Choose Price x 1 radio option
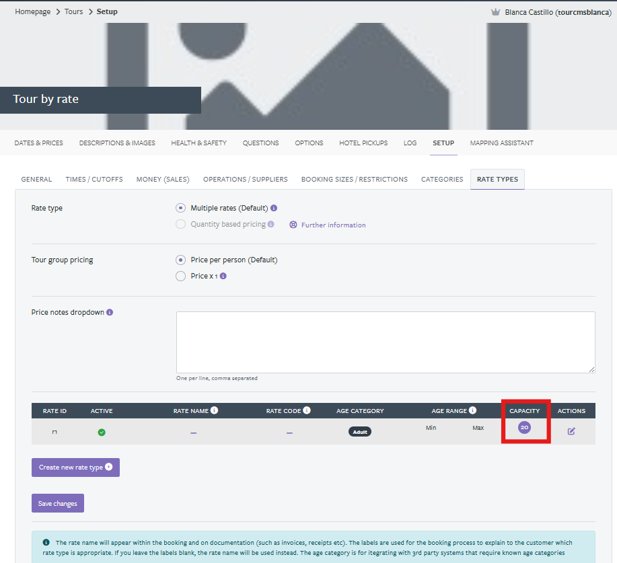Screen dimensions: 617x563 pos(180,276)
